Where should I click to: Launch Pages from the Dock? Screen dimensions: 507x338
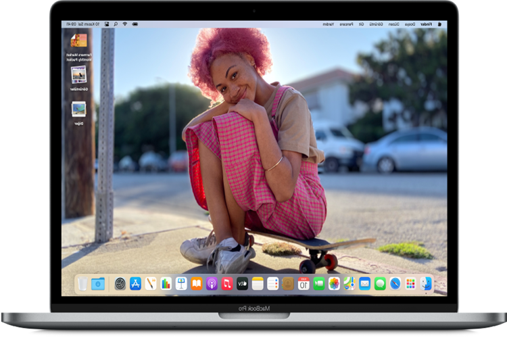[x=151, y=284]
